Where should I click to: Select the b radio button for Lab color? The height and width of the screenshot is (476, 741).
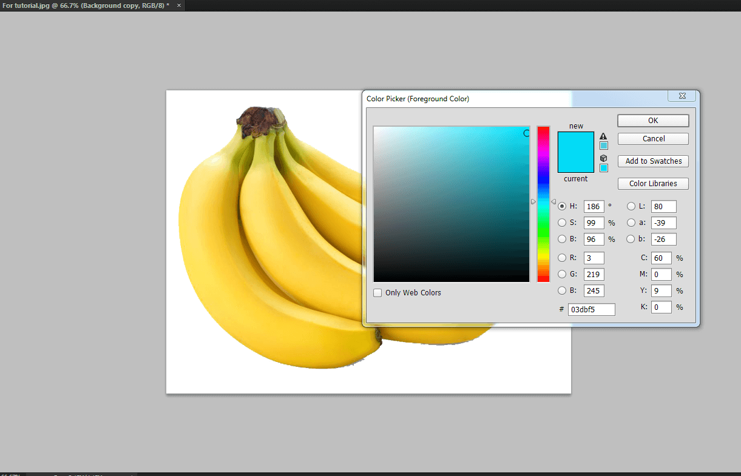tap(631, 239)
